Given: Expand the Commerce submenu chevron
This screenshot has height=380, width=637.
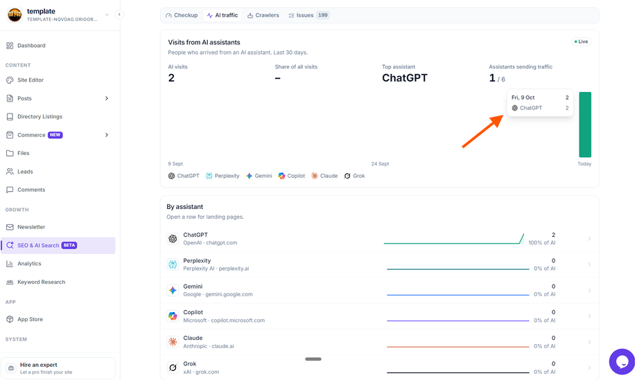Looking at the screenshot, I should [x=107, y=135].
